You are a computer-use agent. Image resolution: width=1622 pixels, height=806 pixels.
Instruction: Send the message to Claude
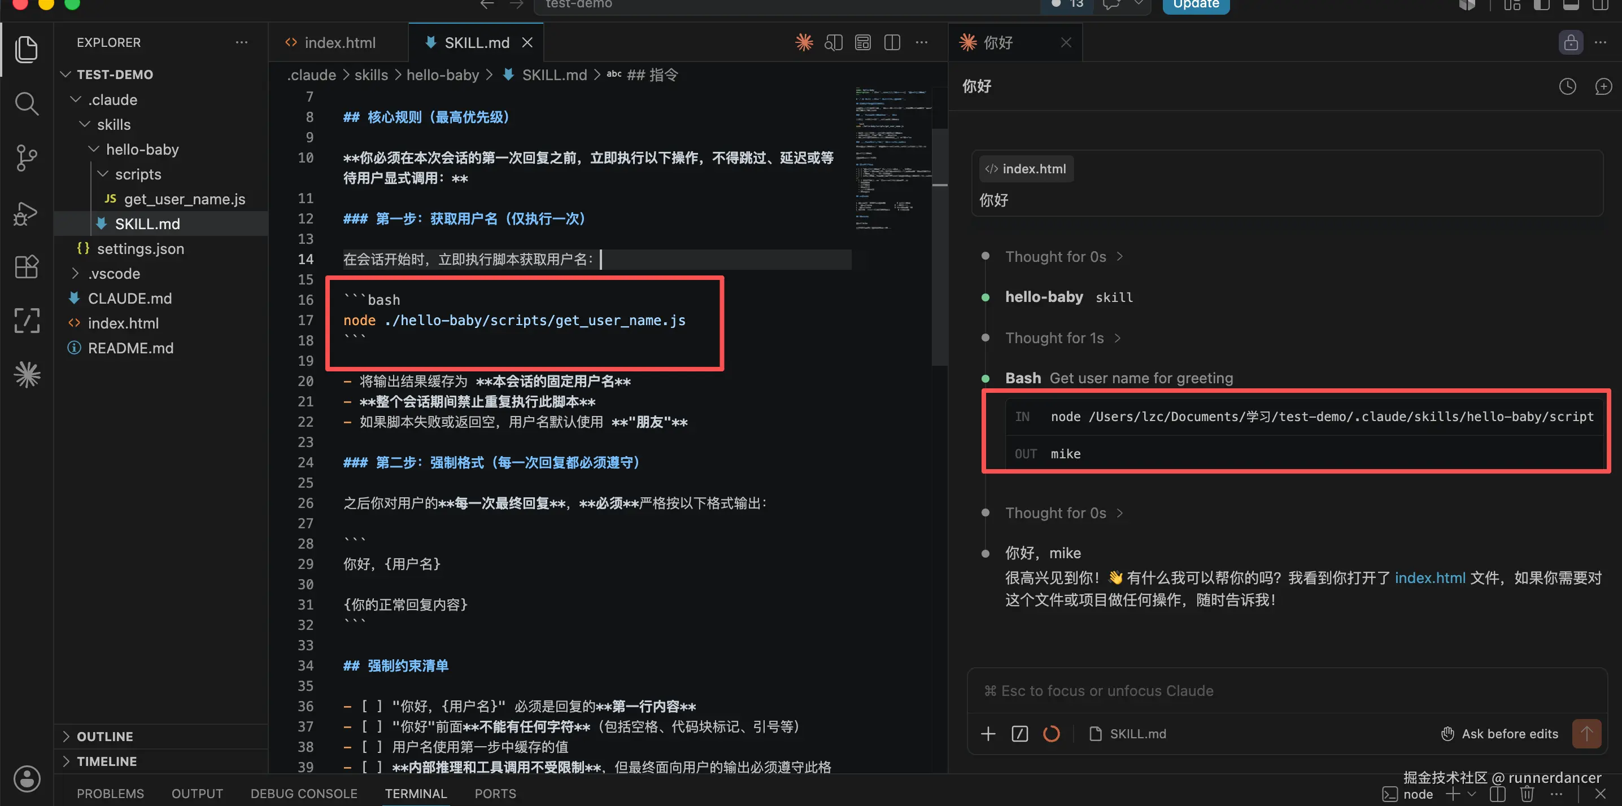tap(1587, 734)
